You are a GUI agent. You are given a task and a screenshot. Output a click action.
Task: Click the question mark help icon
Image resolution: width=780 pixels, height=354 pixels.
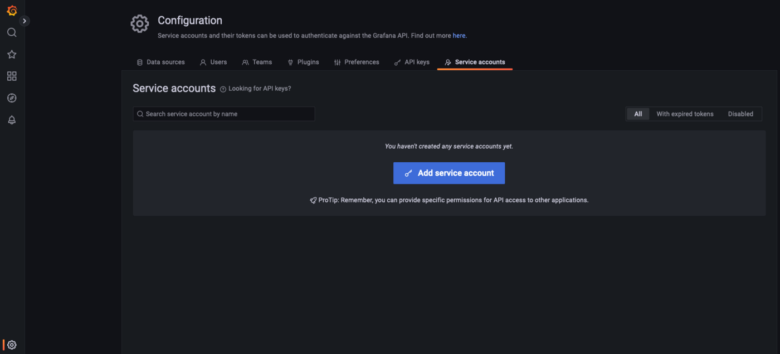click(222, 88)
